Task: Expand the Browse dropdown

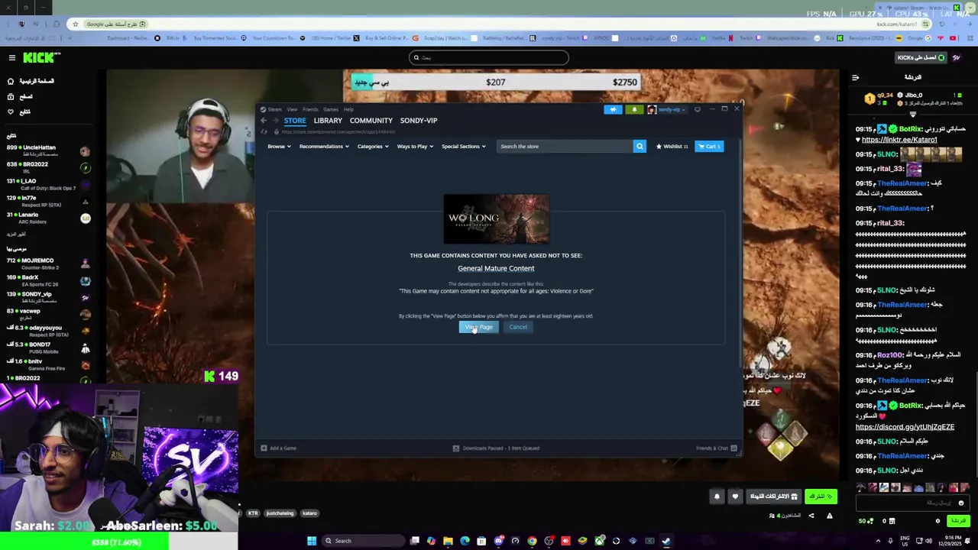Action: (279, 147)
